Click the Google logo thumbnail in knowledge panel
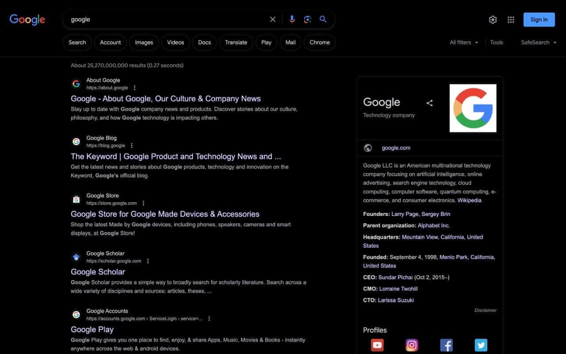 pos(473,108)
